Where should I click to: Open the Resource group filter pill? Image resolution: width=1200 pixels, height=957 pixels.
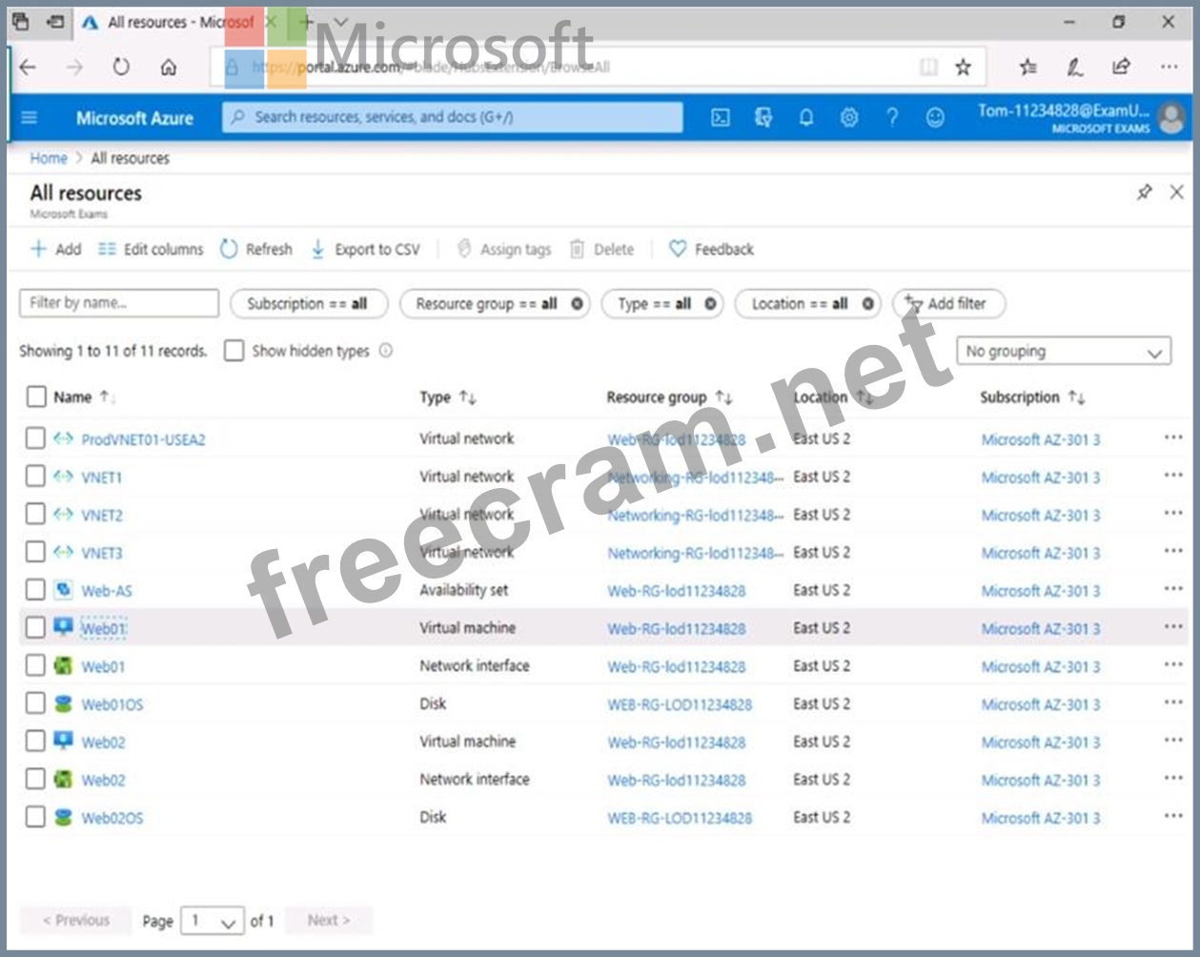495,304
